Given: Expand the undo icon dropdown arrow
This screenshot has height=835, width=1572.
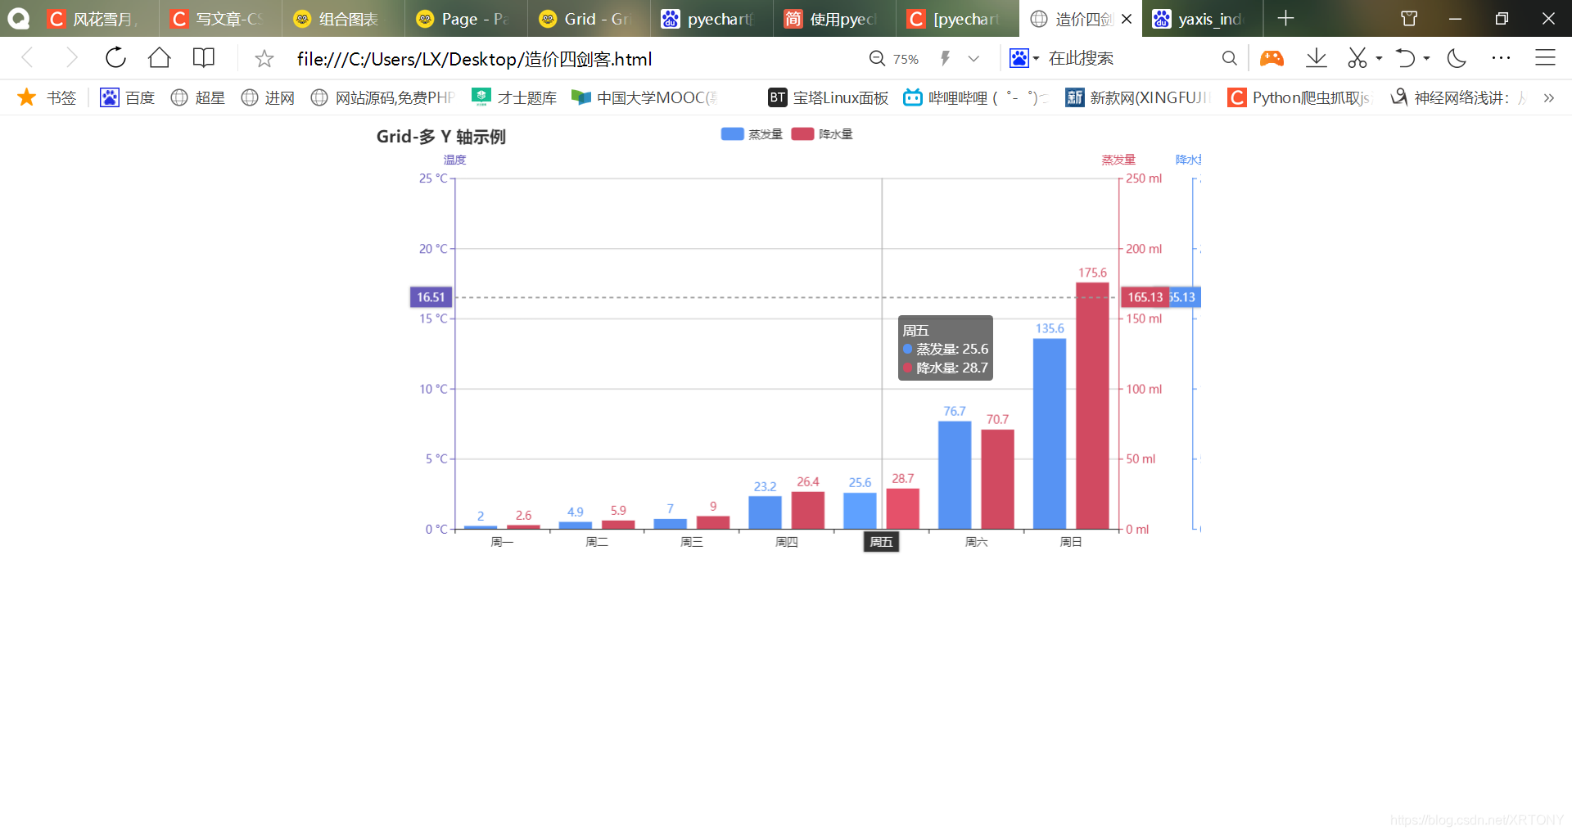Looking at the screenshot, I should [1426, 58].
